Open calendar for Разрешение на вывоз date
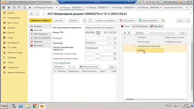The width and height of the screenshot is (194, 109). point(115,58)
